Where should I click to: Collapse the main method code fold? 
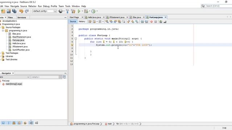click(x=76, y=39)
